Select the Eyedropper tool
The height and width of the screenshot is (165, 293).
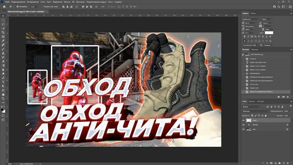(3, 41)
